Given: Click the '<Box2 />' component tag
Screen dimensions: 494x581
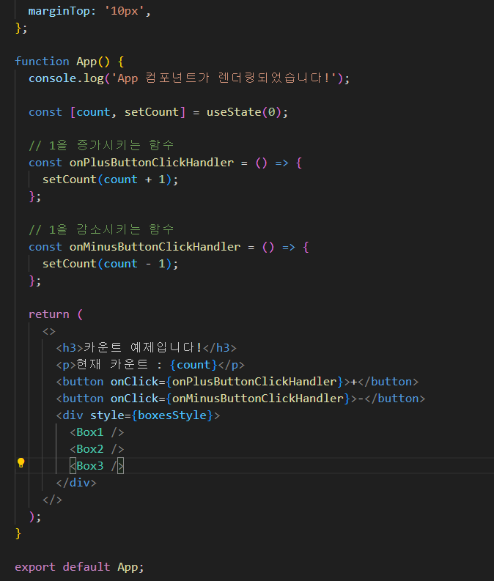Looking at the screenshot, I should click(97, 448).
